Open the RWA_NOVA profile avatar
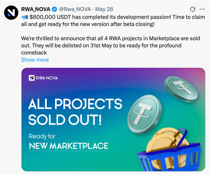The width and height of the screenshot is (210, 174). point(11,12)
